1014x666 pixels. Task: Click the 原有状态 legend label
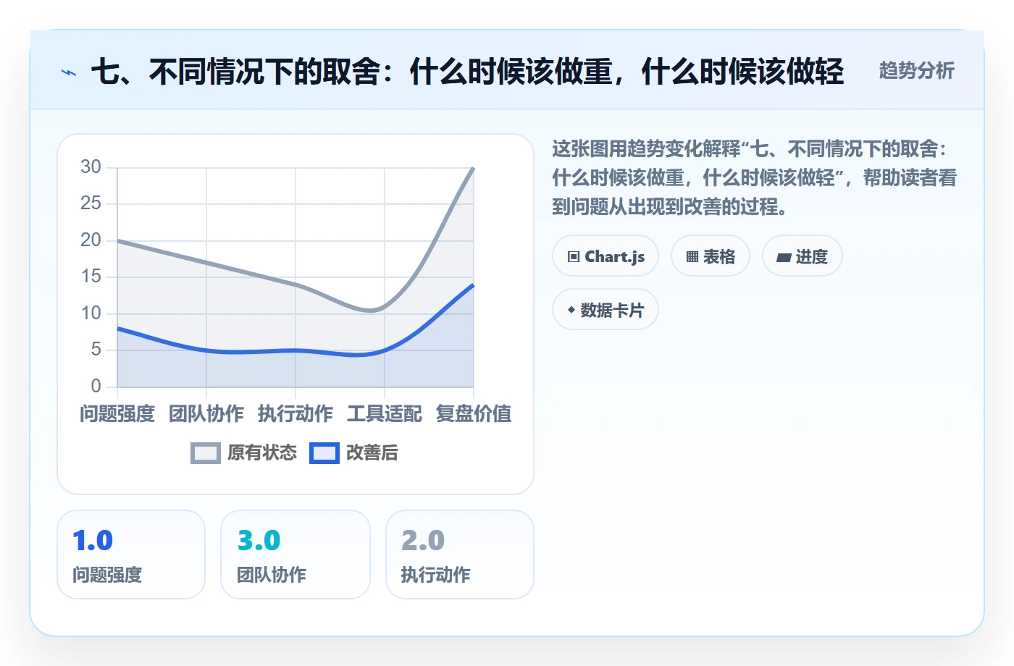pos(262,453)
